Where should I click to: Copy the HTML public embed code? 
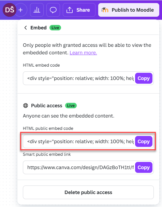144,141
